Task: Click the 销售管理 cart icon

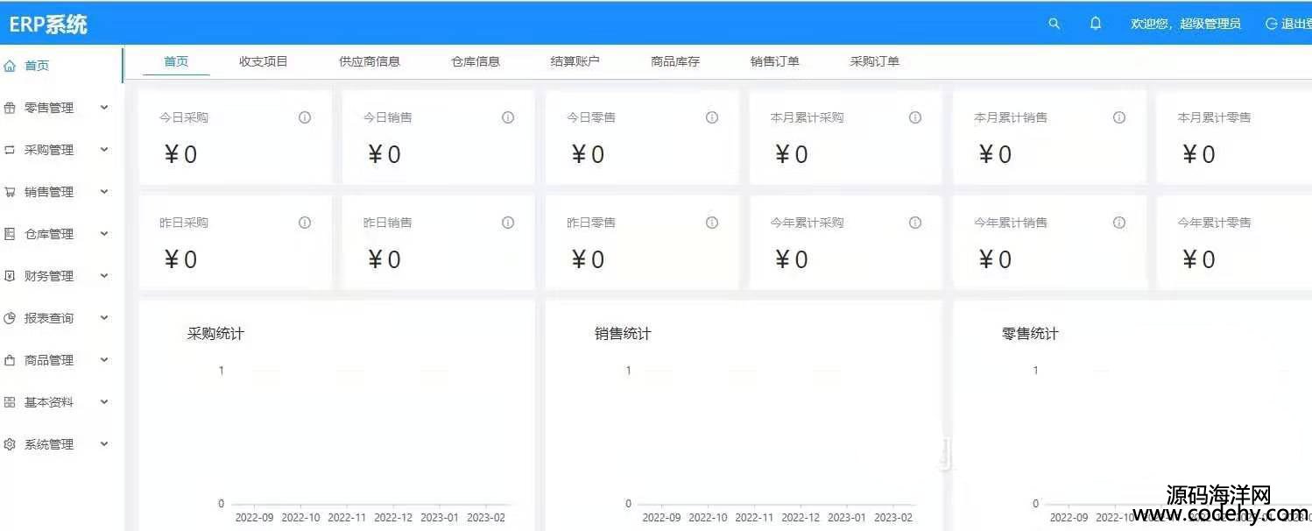Action: point(10,192)
